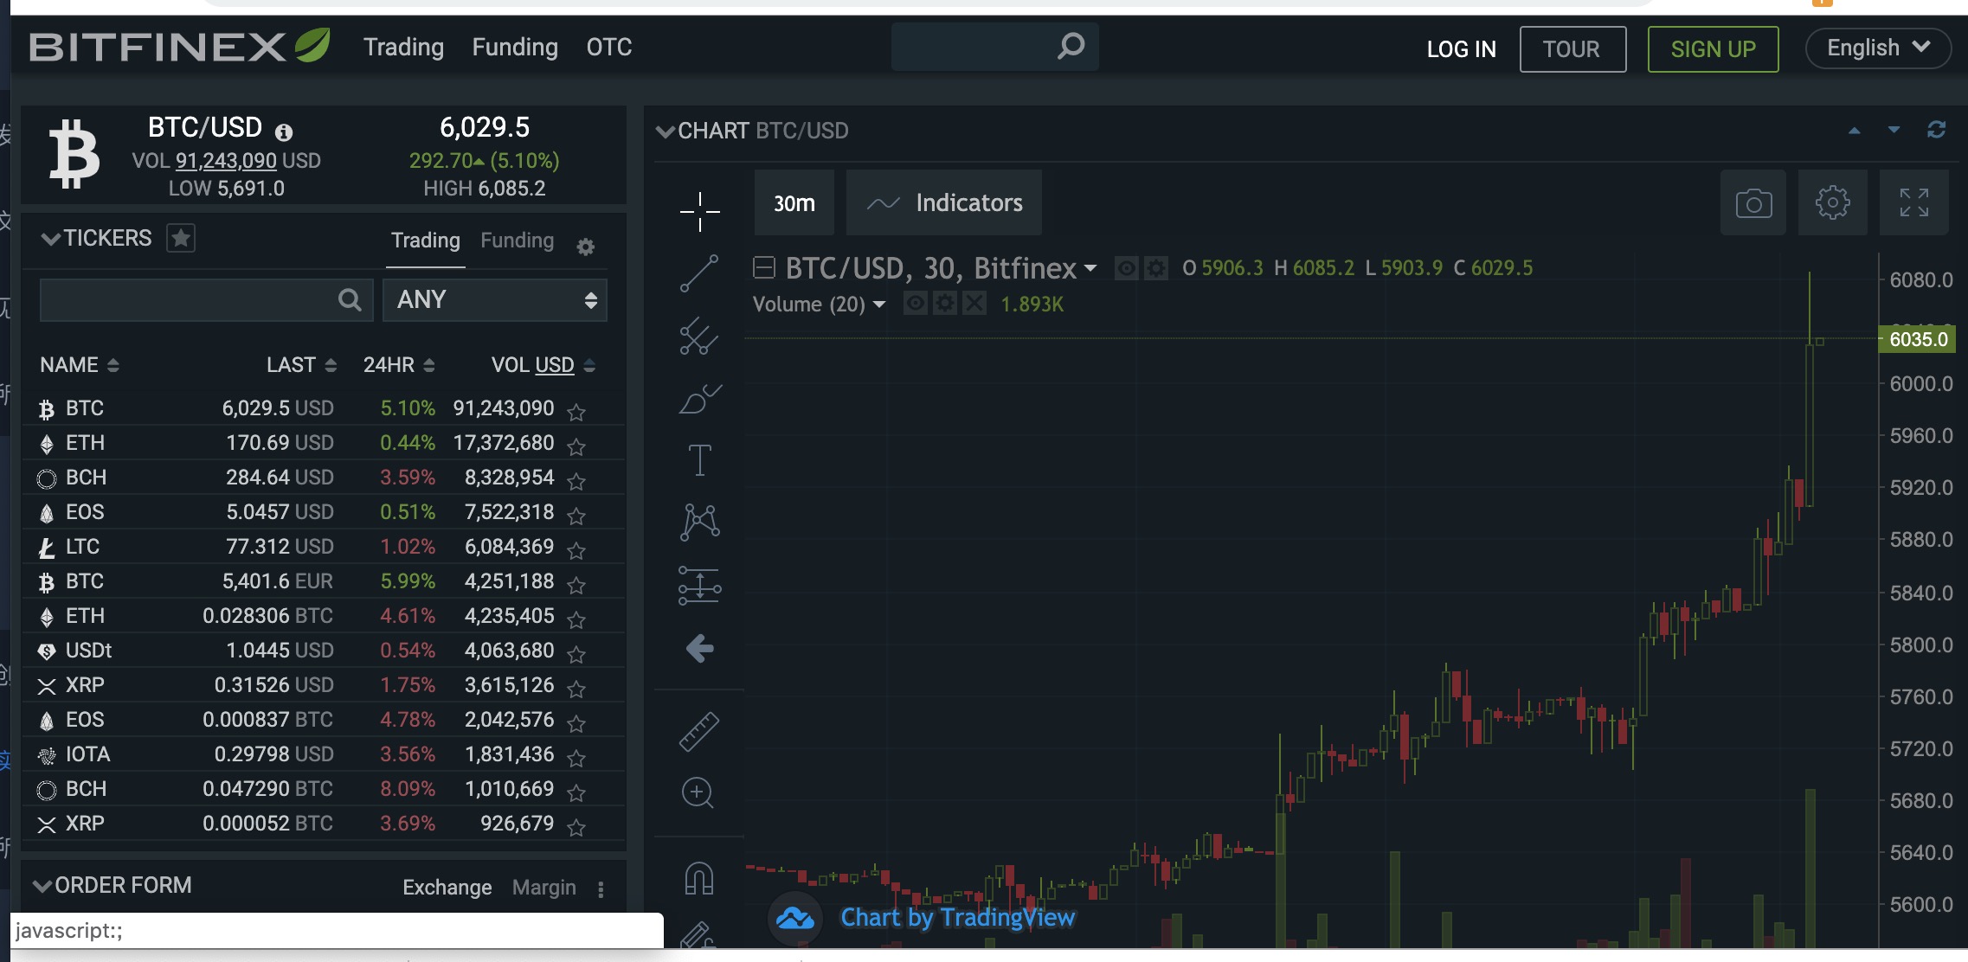The width and height of the screenshot is (1968, 962).
Task: Change the 30m chart interval
Action: 794,203
